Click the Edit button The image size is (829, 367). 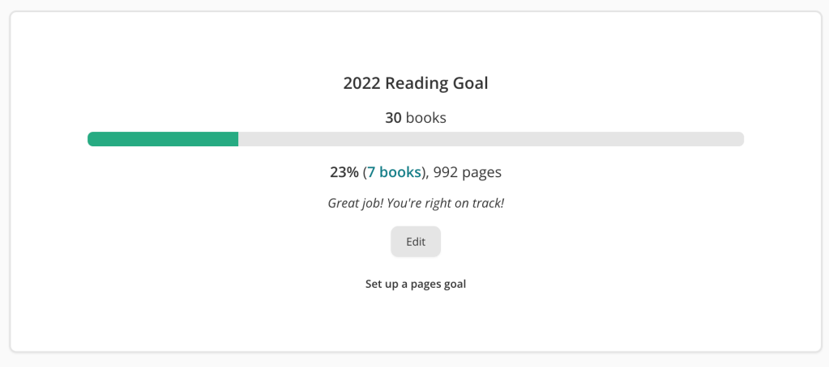tap(416, 242)
